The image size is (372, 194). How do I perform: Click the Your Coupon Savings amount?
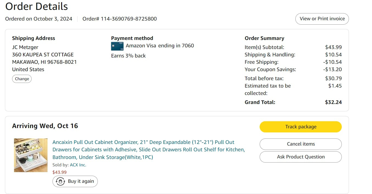tap(332, 70)
